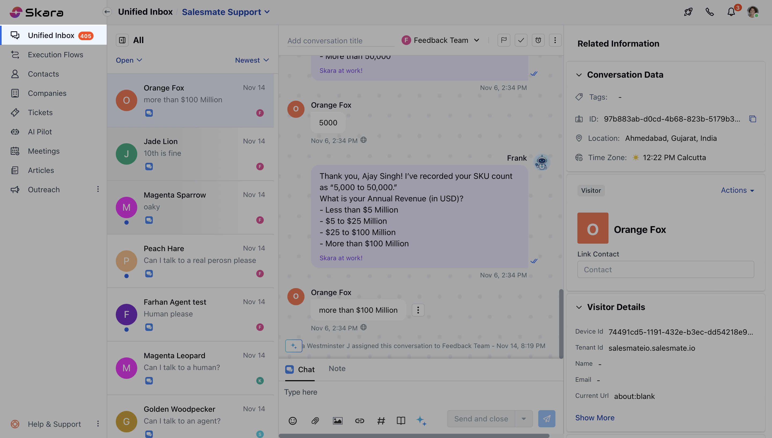Mark conversation resolved with checkmark icon
Image resolution: width=772 pixels, height=438 pixels.
pyautogui.click(x=521, y=40)
